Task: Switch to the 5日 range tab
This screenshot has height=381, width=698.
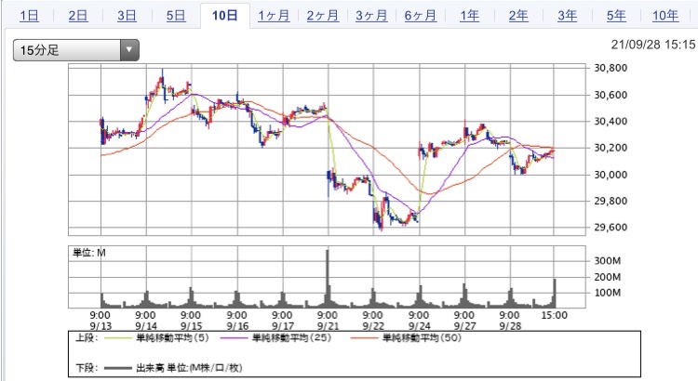Action: coord(176,16)
